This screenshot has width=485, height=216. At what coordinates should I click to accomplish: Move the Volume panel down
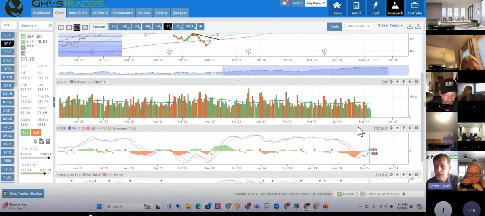tap(410, 82)
